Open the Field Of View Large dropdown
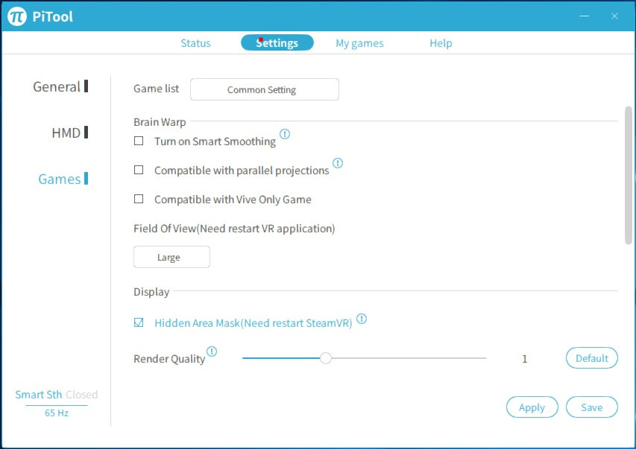 171,257
